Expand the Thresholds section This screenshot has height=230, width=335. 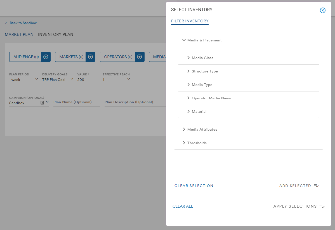click(184, 143)
